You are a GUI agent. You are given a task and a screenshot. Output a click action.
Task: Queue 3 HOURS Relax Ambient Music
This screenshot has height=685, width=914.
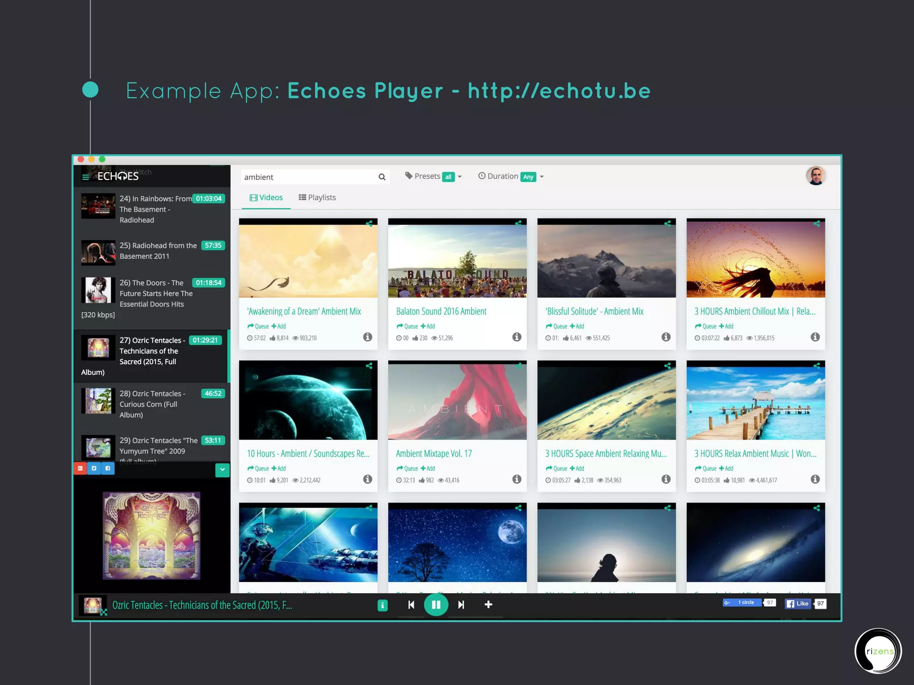point(706,469)
